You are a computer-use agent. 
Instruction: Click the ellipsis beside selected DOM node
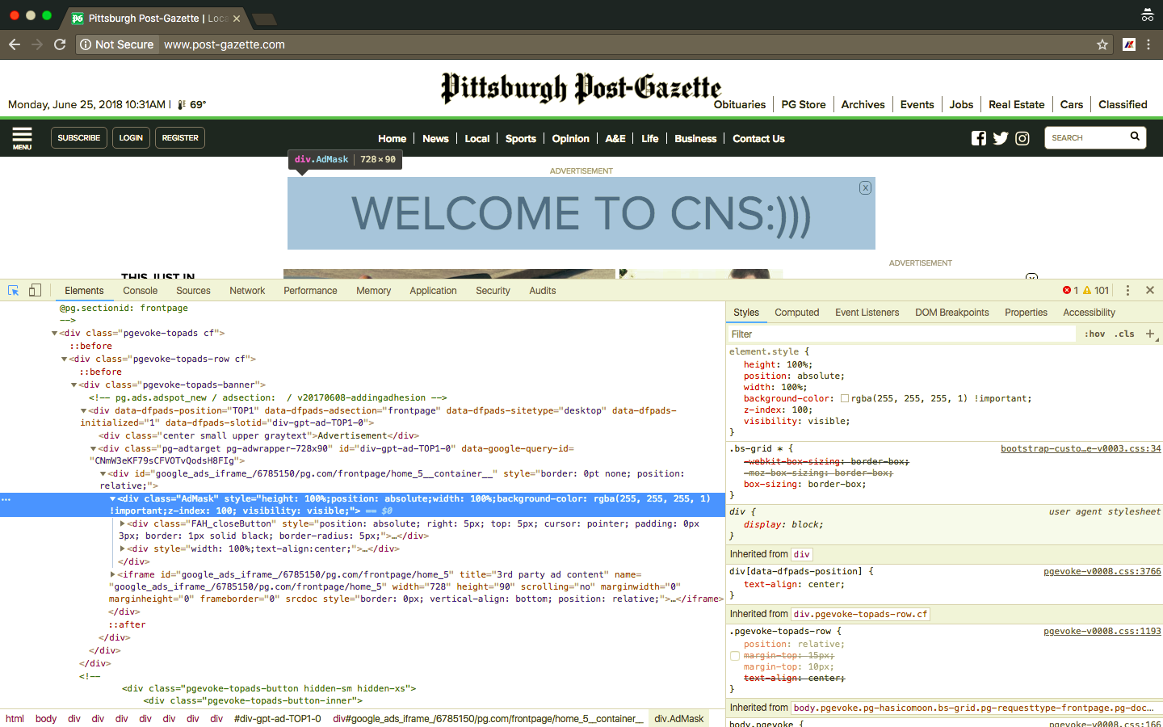pyautogui.click(x=6, y=499)
